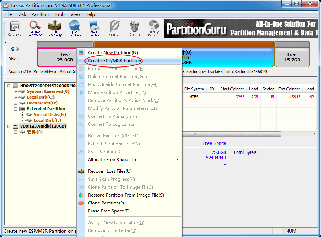This screenshot has width=321, height=237.
Task: Collapse Extended Partition node
Action: (x=16, y=109)
